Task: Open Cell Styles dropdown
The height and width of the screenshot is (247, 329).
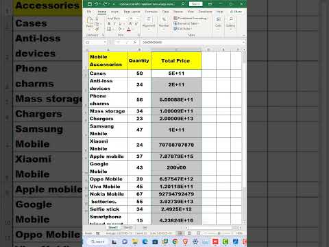Action: (183, 29)
